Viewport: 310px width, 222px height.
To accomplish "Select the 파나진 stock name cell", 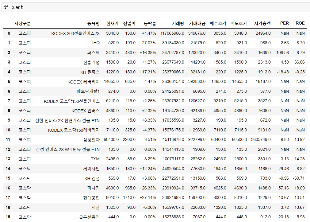I will (94, 188).
